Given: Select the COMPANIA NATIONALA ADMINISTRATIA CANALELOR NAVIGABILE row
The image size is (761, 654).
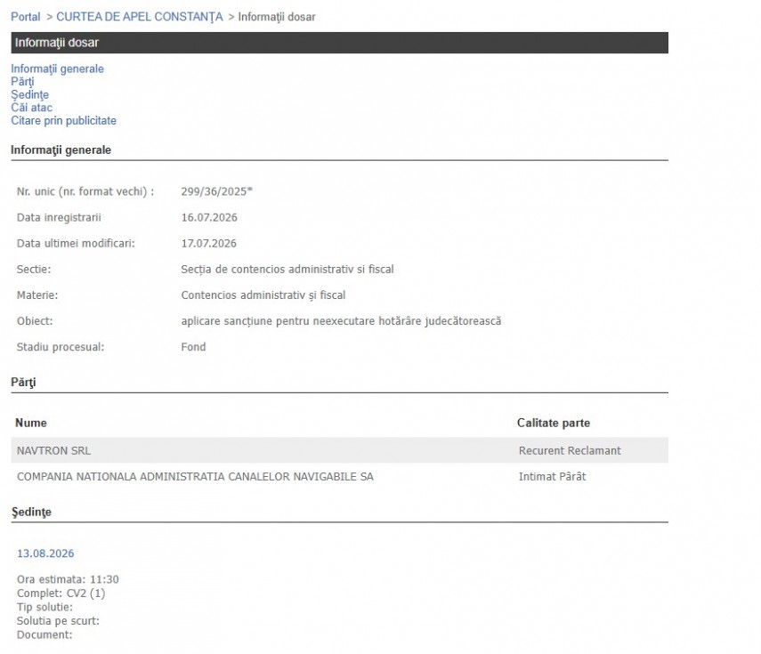Looking at the screenshot, I should point(340,476).
